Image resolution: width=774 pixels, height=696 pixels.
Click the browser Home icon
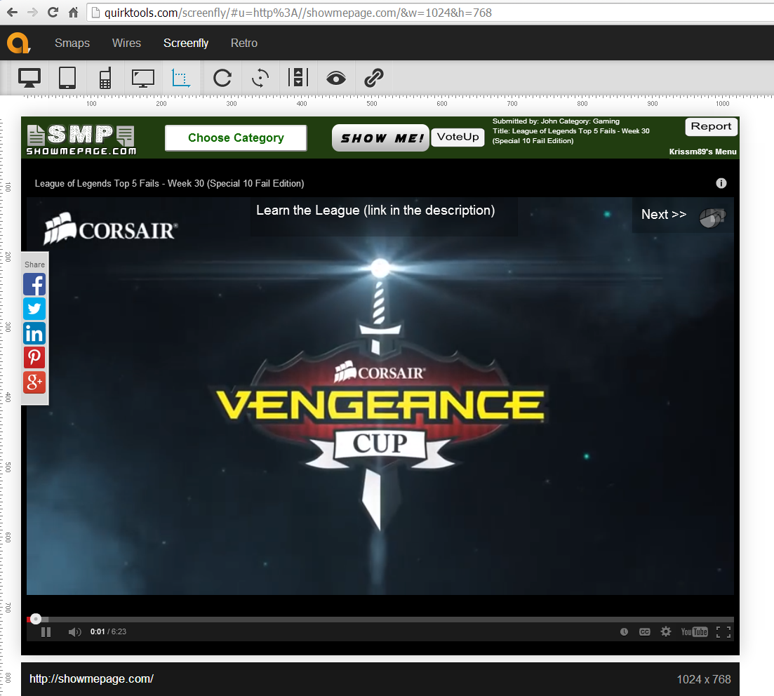pos(73,13)
